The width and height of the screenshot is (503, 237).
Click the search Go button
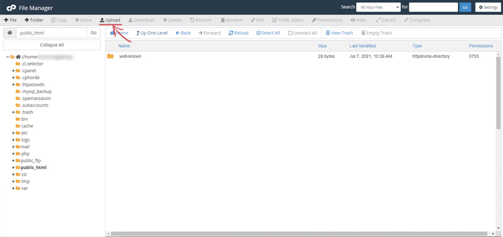click(465, 8)
